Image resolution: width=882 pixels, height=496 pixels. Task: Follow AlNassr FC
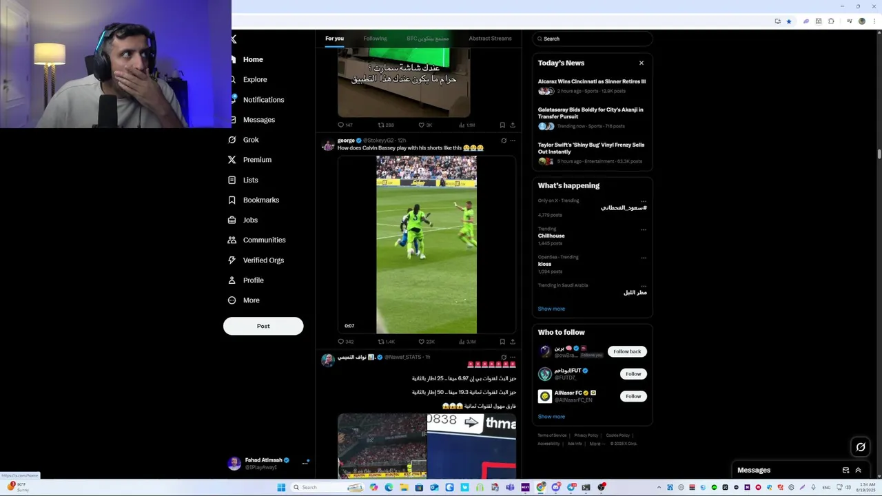click(633, 396)
